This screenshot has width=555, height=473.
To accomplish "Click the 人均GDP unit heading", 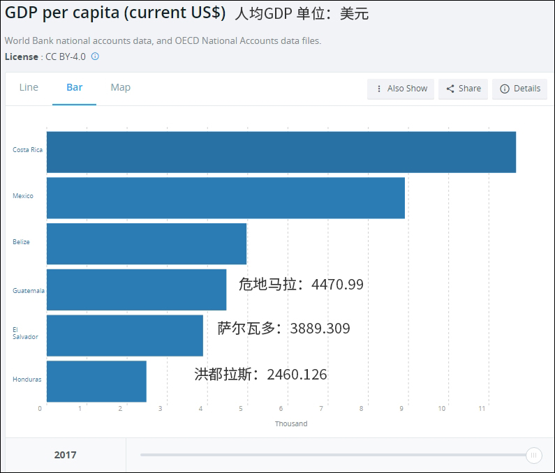I will coord(302,14).
